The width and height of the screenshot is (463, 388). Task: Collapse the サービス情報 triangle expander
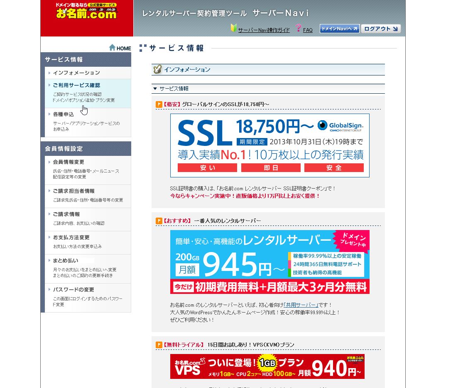click(x=155, y=88)
